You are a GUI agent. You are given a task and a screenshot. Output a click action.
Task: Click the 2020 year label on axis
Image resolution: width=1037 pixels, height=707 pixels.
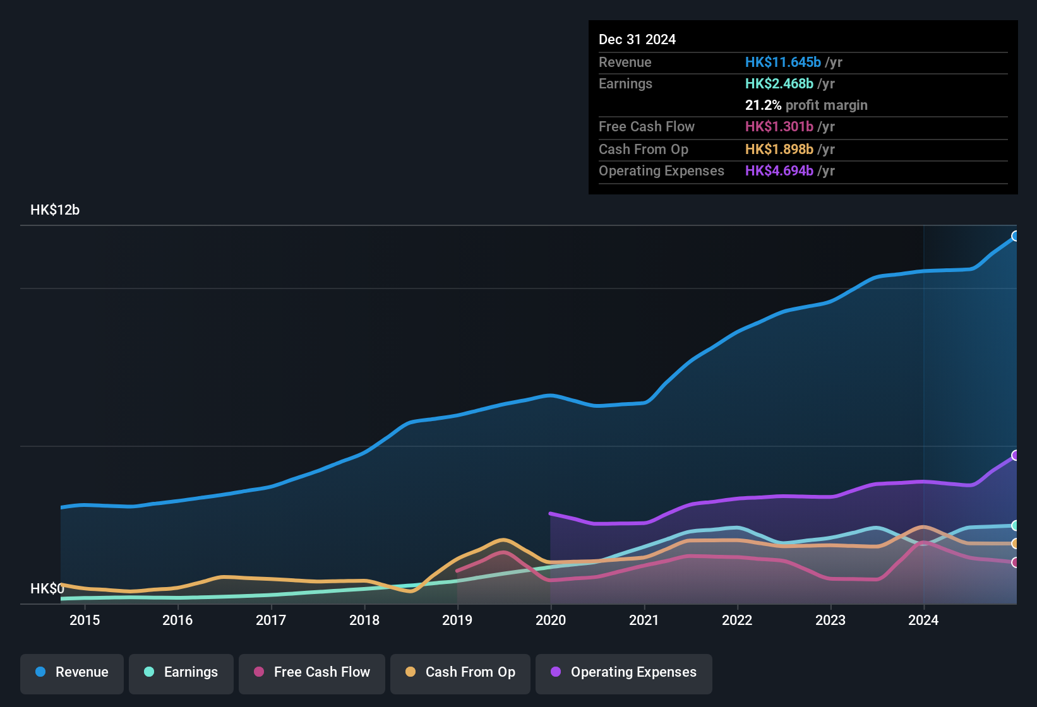(551, 621)
